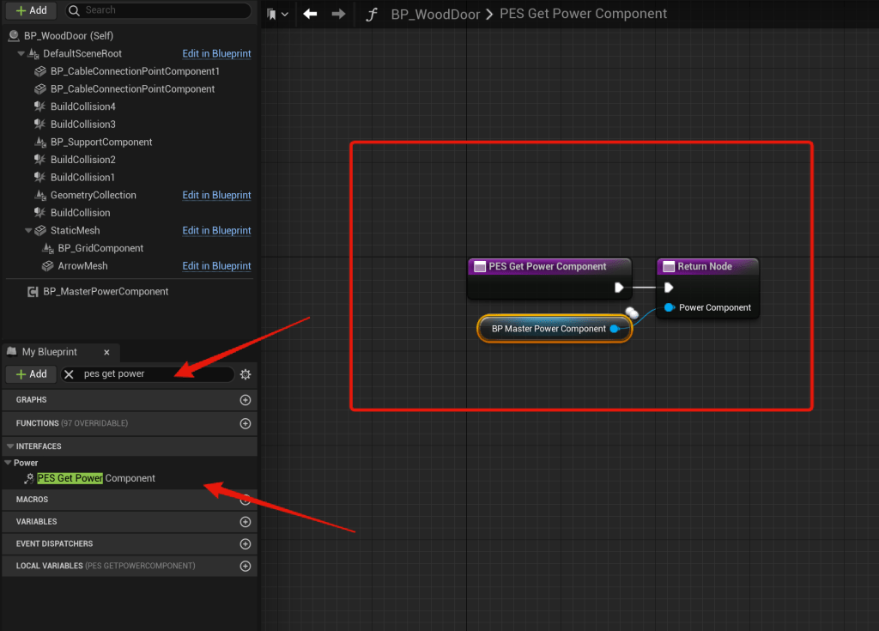The image size is (879, 631).
Task: Add a new graph with plus icon
Action: coord(246,400)
